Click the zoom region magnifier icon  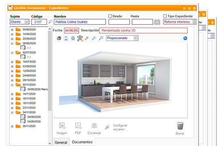point(101,38)
